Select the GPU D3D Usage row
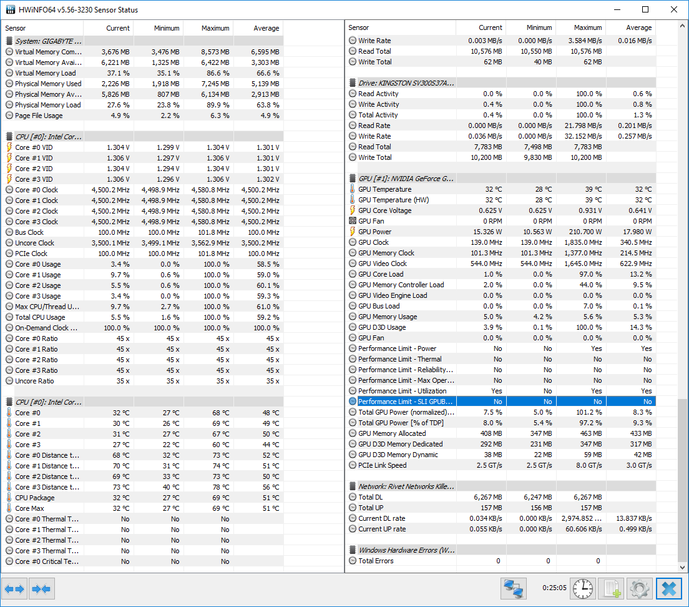Viewport: 689px width, 607px height. (501, 327)
